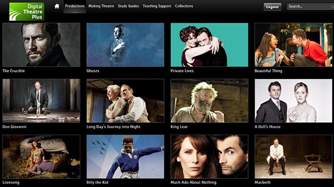Viewport: 334px width, 187px height.
Task: Click the Macbeth title link
Action: point(263,182)
